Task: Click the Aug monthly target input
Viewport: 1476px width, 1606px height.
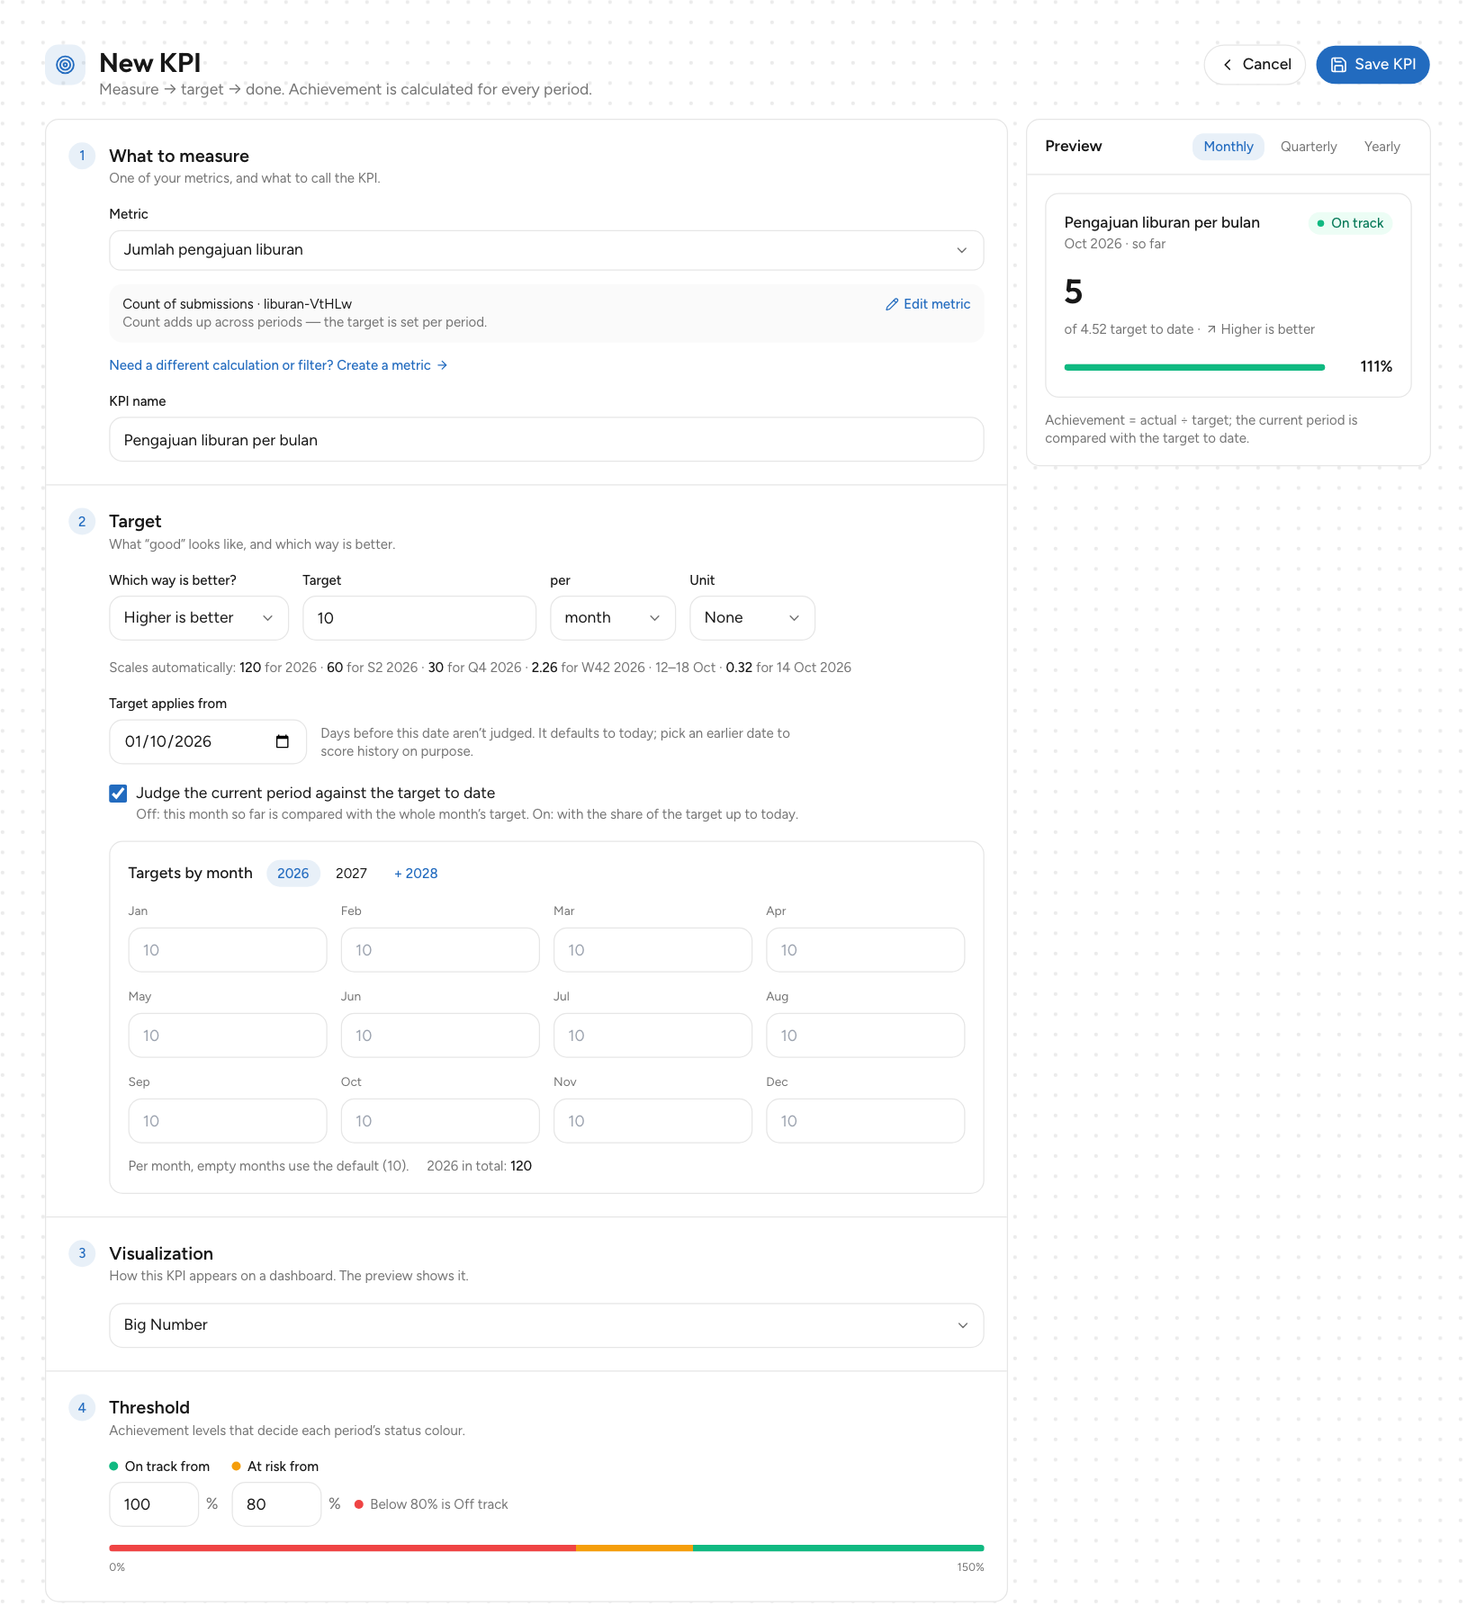Action: [865, 1036]
